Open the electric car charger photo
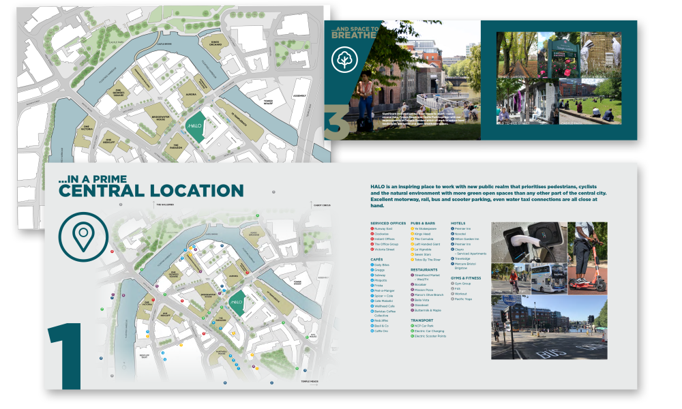682x409 pixels. pyautogui.click(x=529, y=242)
